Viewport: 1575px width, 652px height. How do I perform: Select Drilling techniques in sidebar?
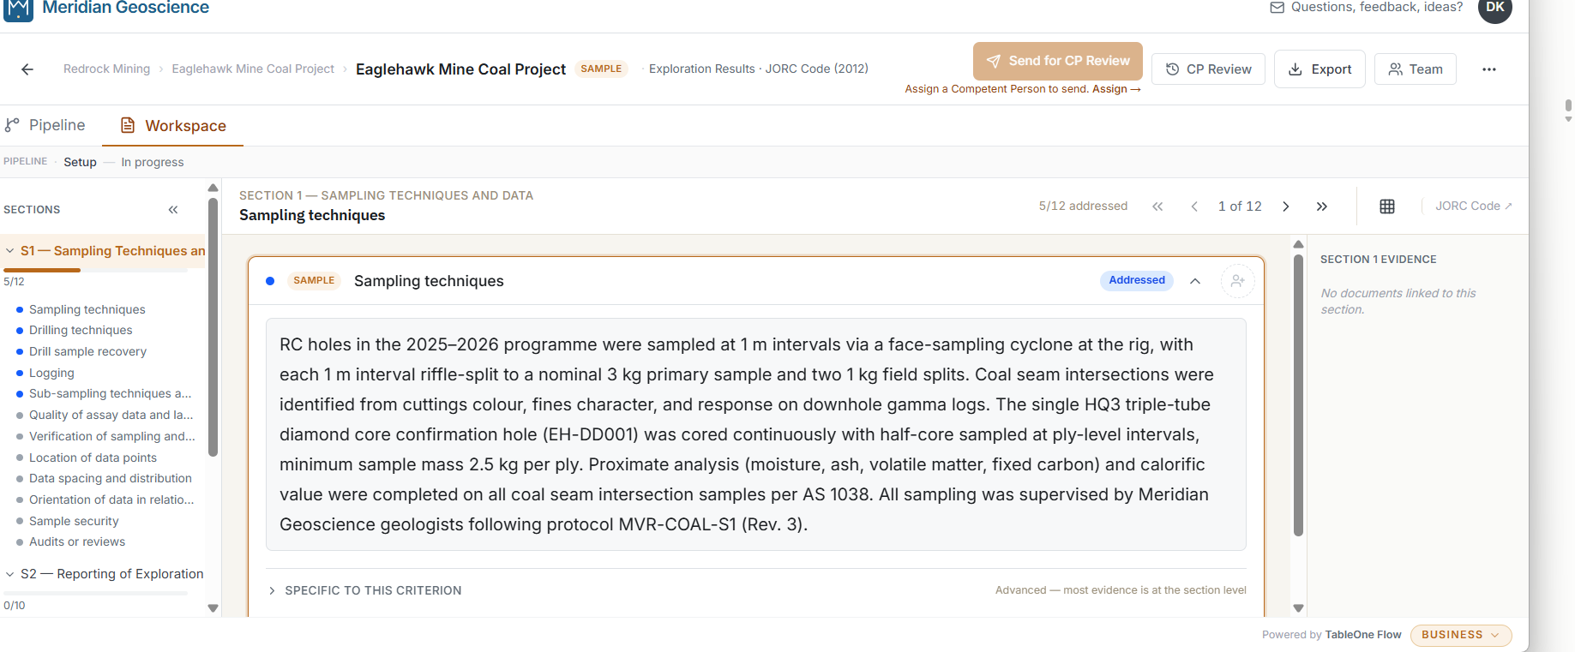click(x=81, y=330)
